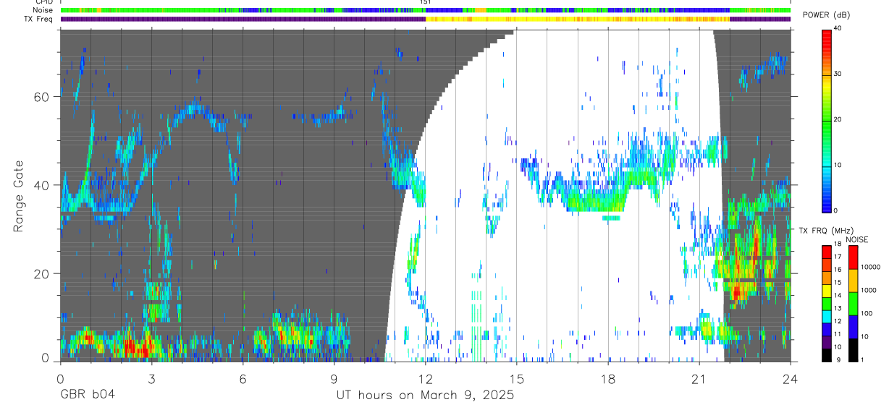This screenshot has height=410, width=889.
Task: Click the '20' tick on the Range Gate axis
Action: (x=42, y=274)
